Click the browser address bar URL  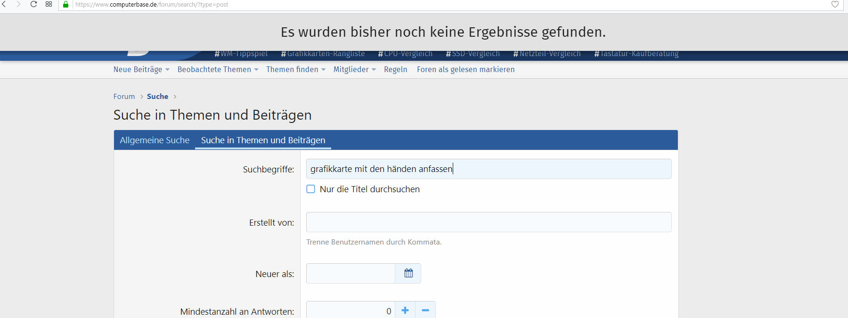point(152,4)
